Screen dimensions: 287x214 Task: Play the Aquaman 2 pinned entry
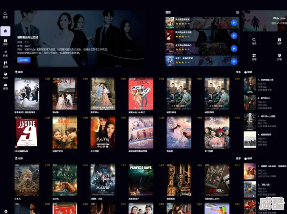point(234,62)
